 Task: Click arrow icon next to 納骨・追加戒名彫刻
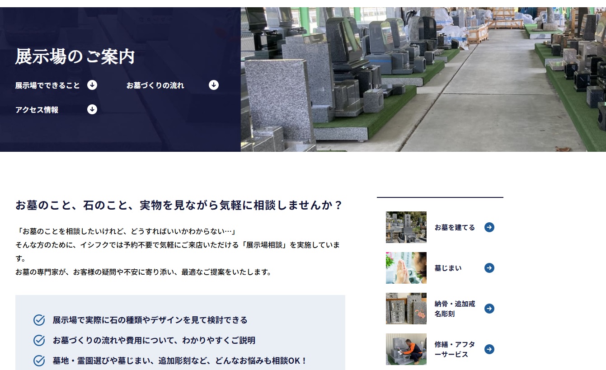point(489,309)
